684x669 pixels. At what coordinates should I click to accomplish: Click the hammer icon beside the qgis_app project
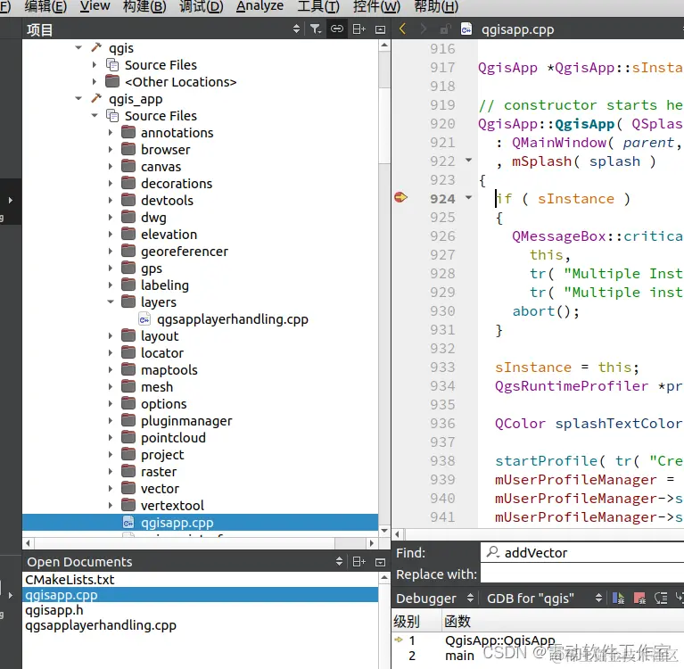[x=96, y=99]
